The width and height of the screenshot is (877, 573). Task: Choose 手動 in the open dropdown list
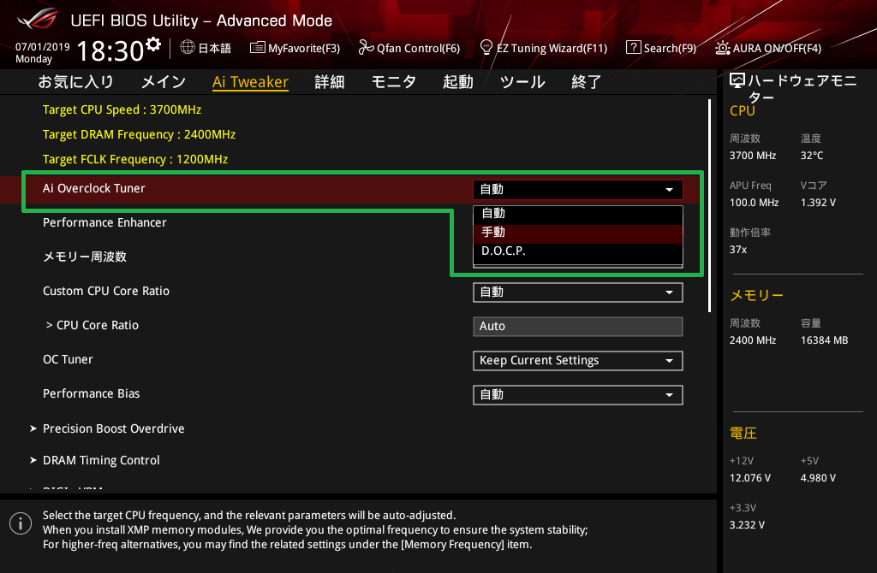578,233
